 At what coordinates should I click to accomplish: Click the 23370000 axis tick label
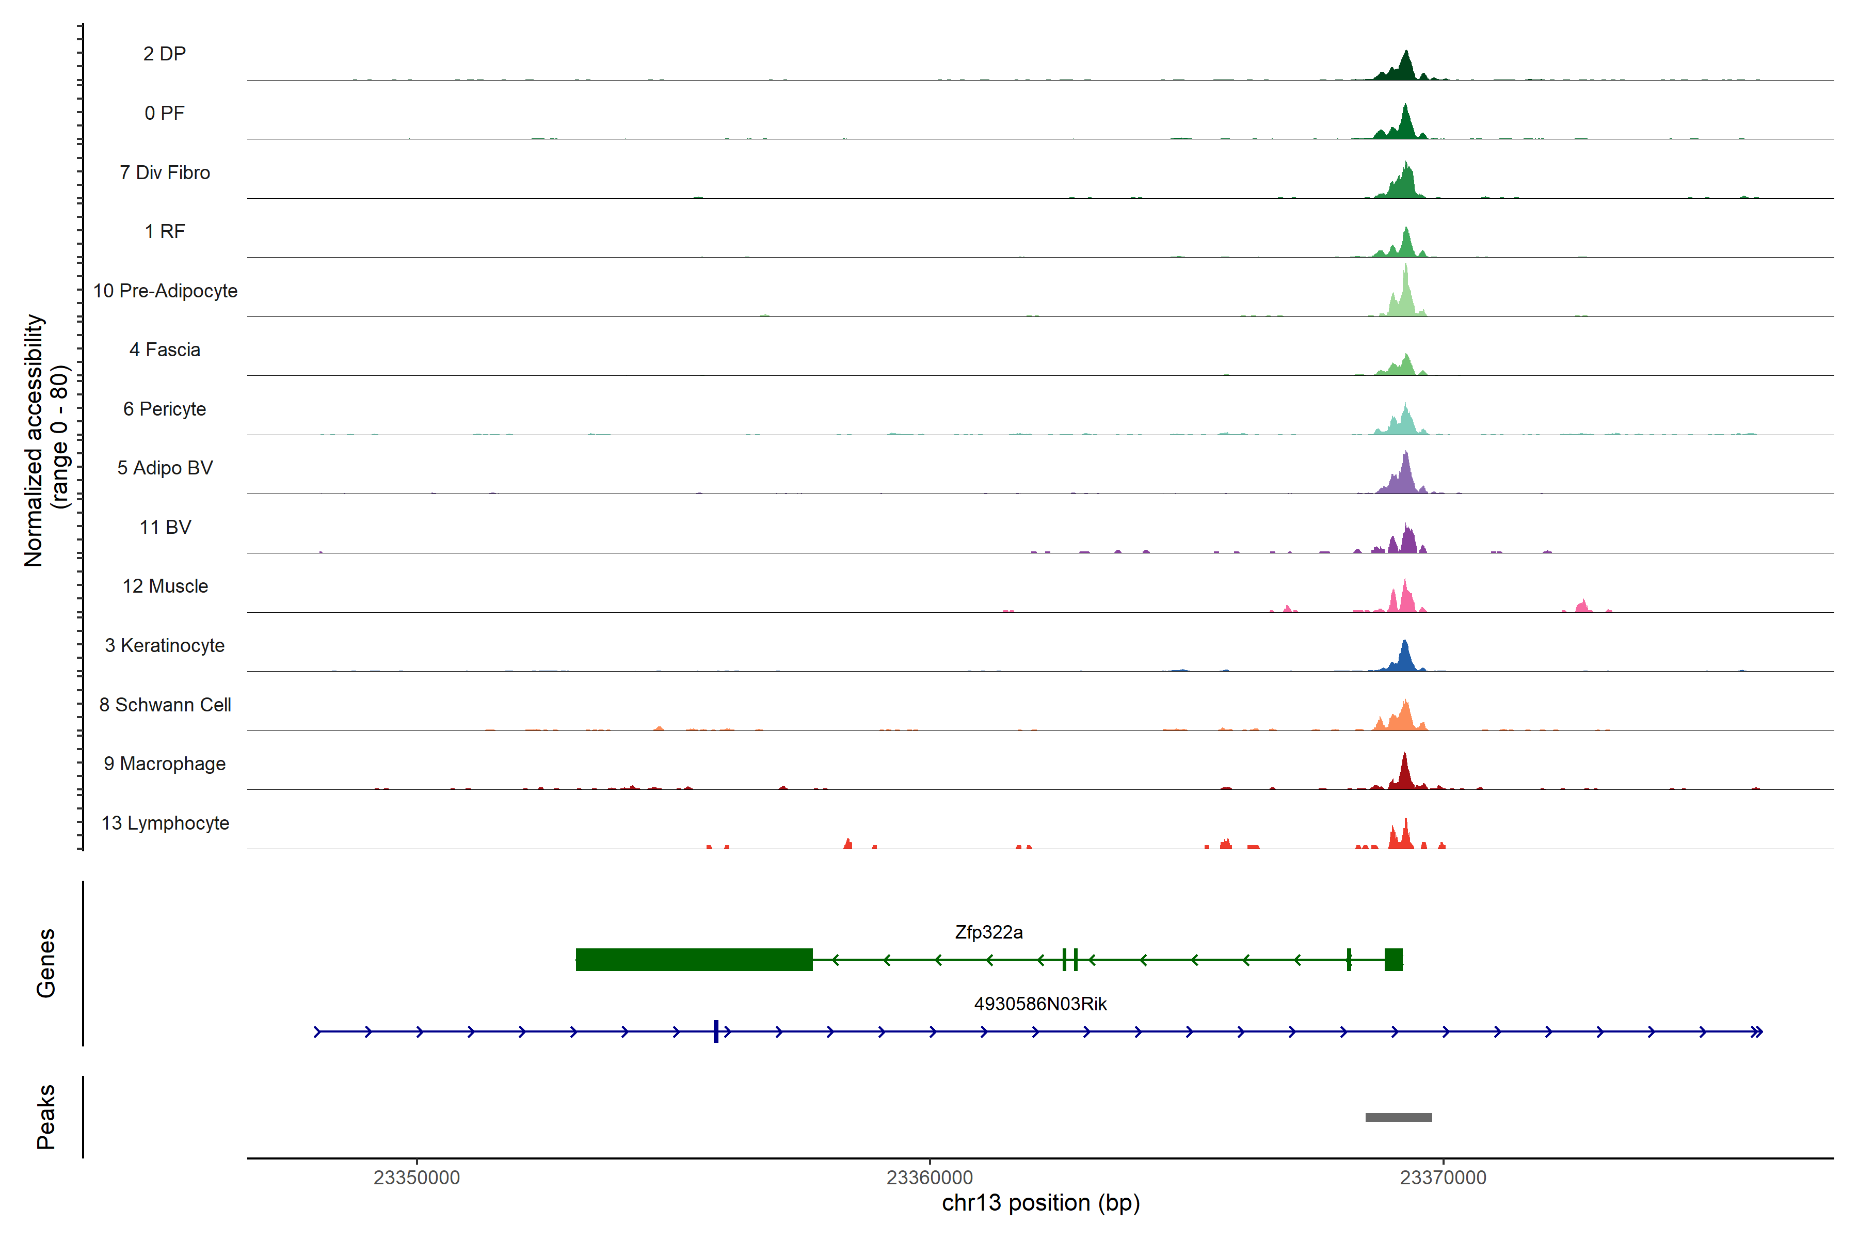[1443, 1178]
